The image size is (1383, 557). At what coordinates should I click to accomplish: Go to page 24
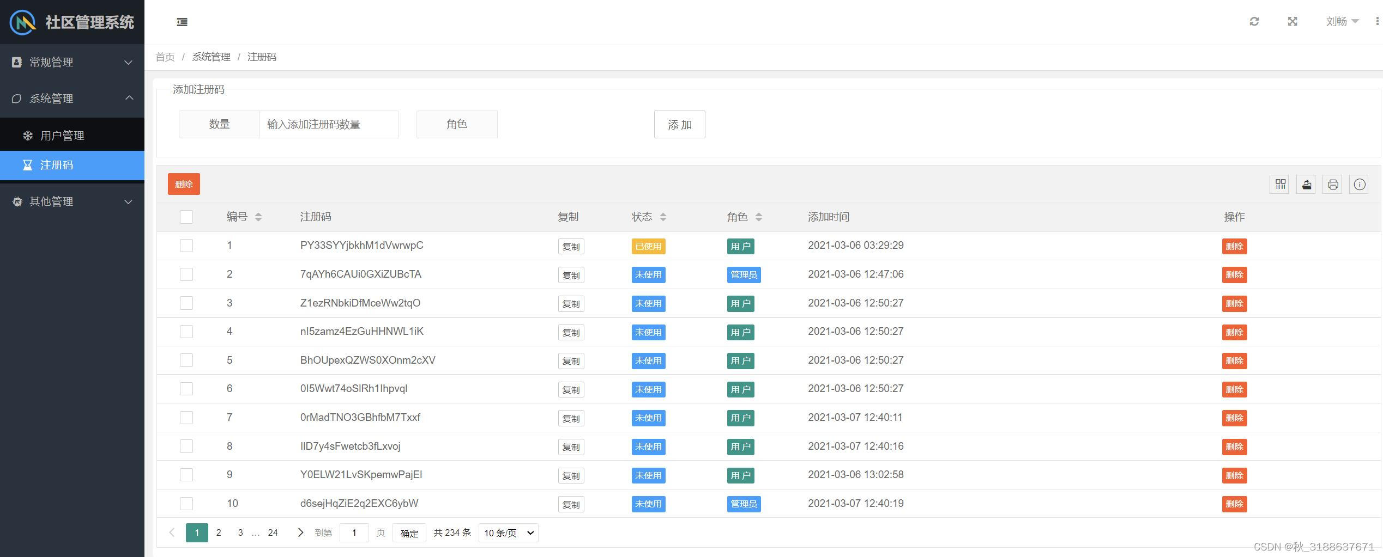(273, 532)
